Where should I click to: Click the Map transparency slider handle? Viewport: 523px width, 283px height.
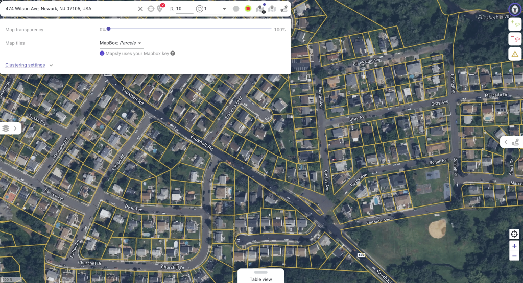click(x=108, y=29)
